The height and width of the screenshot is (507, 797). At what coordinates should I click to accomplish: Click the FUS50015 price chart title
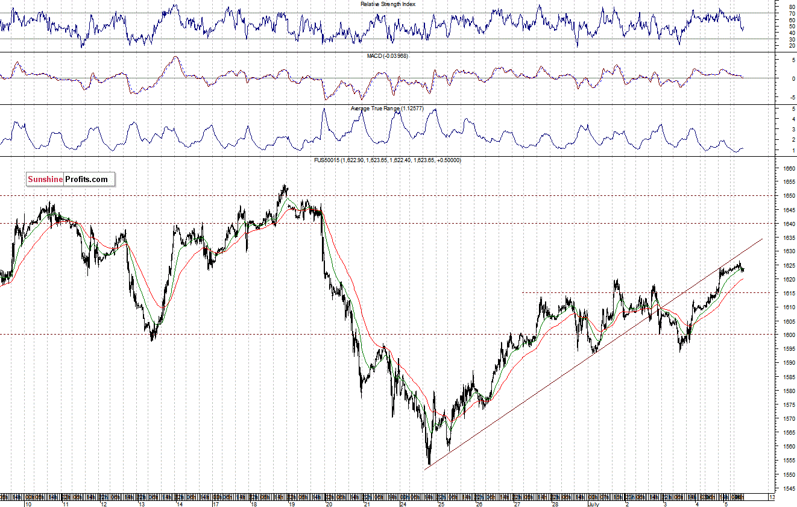[388, 160]
